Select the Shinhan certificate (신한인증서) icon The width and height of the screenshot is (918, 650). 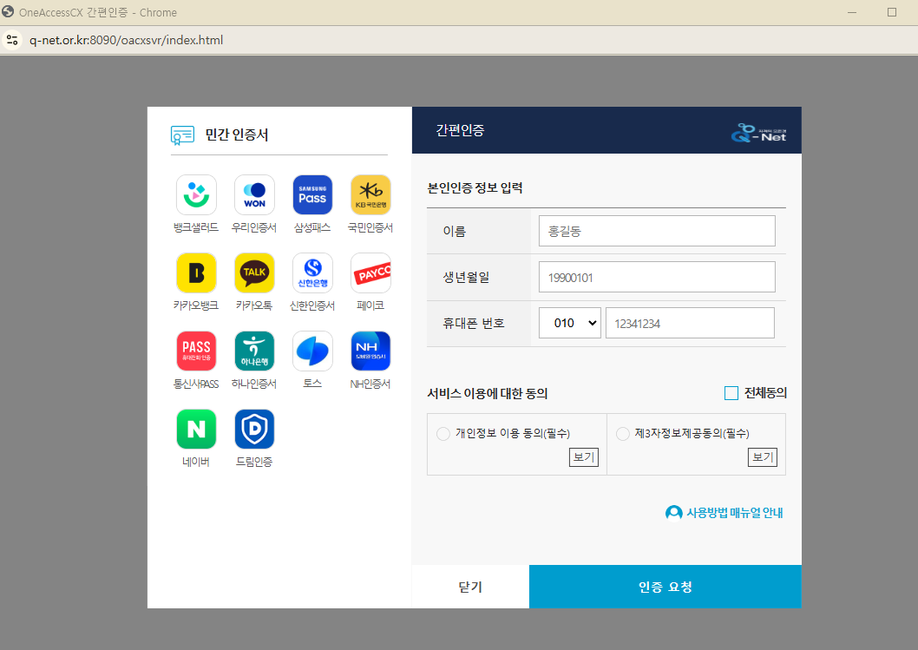(x=312, y=272)
